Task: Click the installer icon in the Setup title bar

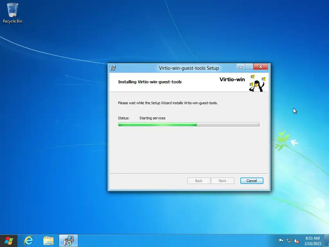Action: (113, 68)
